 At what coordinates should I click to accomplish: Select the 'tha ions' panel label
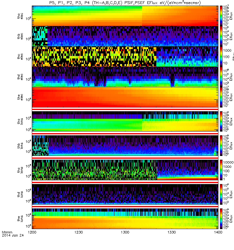tap(20, 121)
